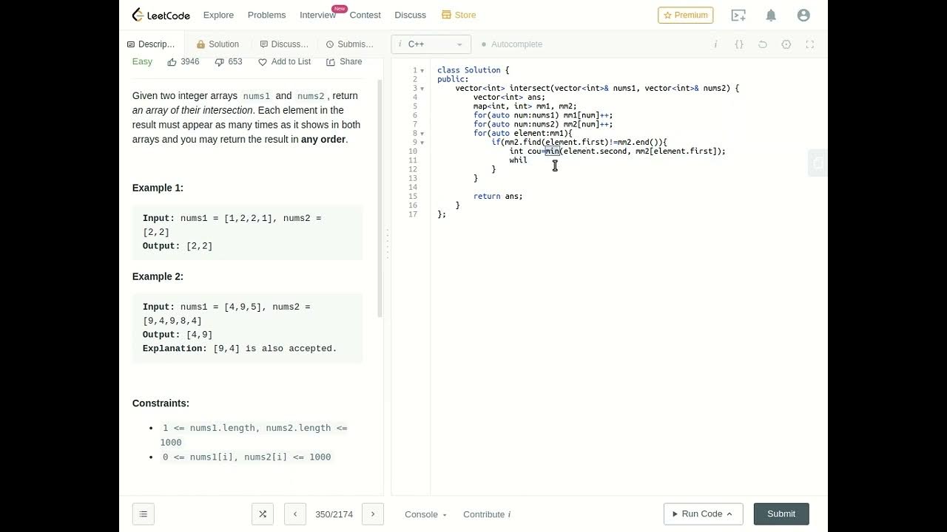Open Discuss in top navigation
947x532 pixels.
(410, 15)
